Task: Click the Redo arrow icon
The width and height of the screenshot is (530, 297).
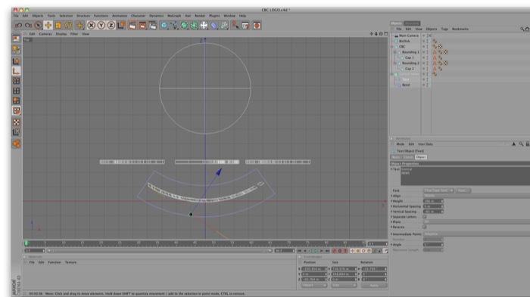Action: [29, 25]
